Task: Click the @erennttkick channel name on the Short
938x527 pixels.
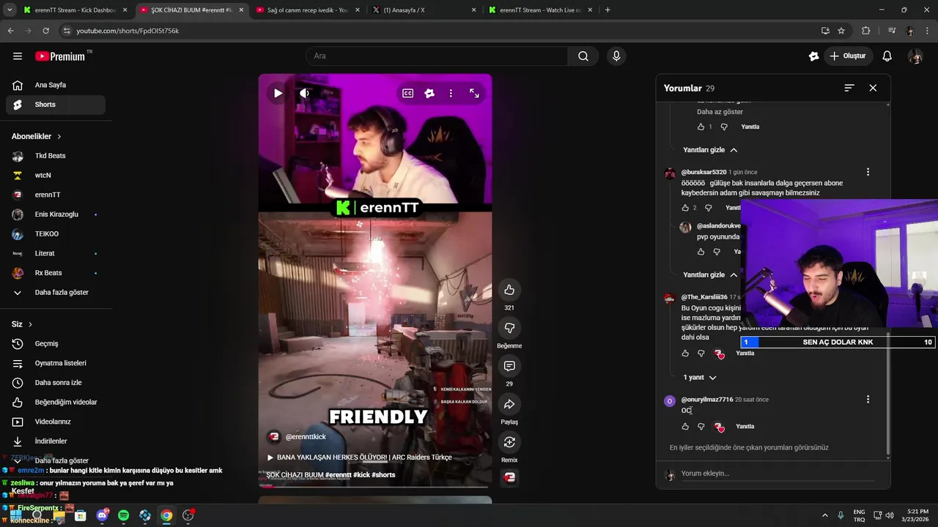Action: click(306, 437)
